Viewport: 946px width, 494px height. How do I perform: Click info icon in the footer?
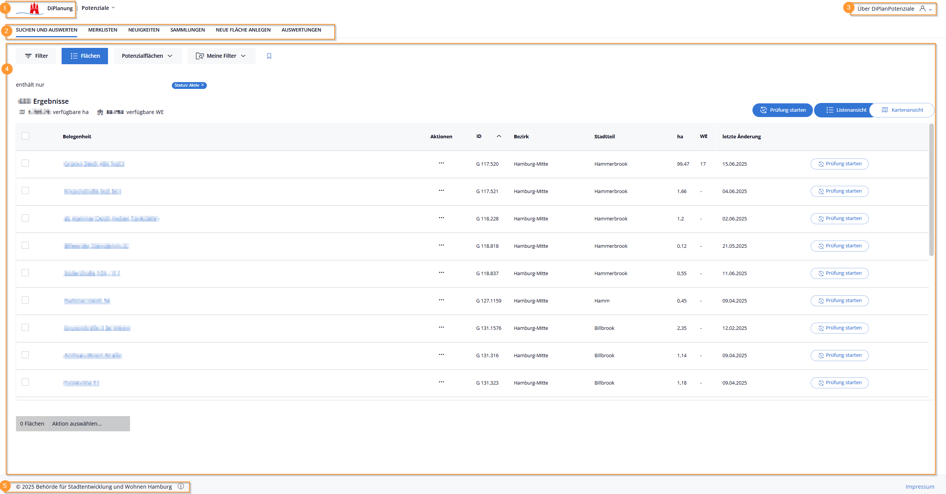tap(181, 486)
